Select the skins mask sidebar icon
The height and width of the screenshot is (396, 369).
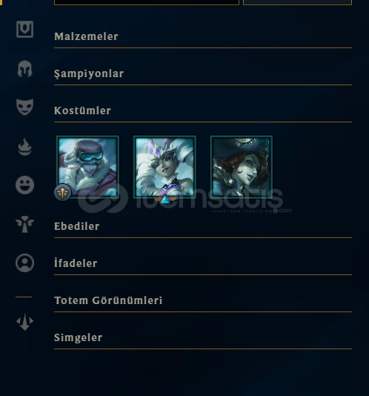(24, 107)
